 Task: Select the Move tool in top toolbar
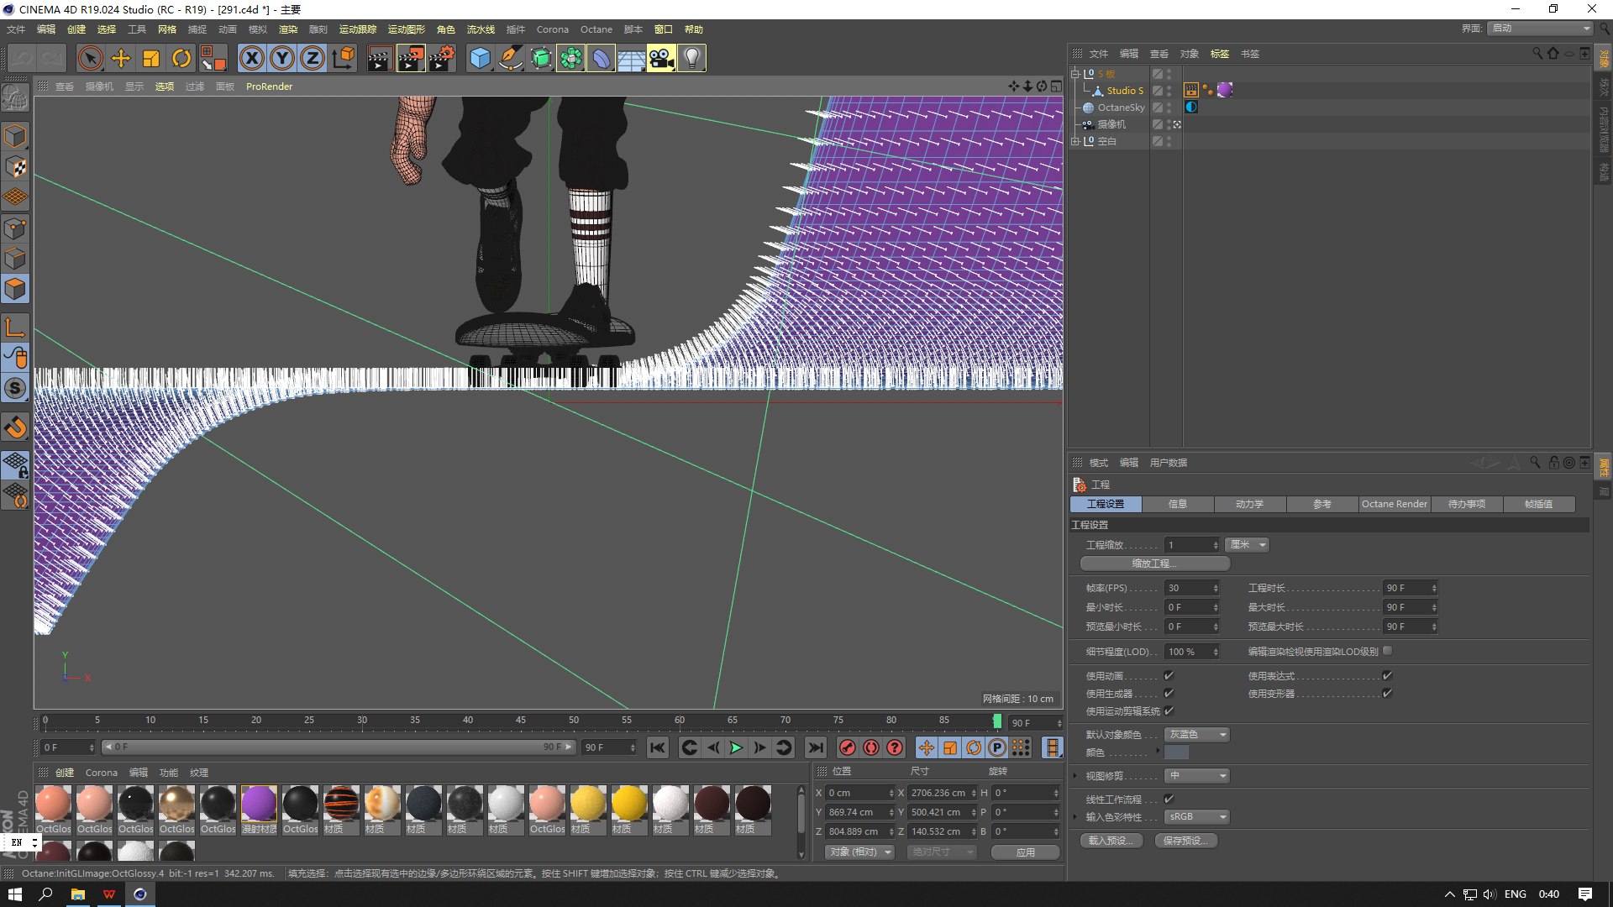pos(121,58)
